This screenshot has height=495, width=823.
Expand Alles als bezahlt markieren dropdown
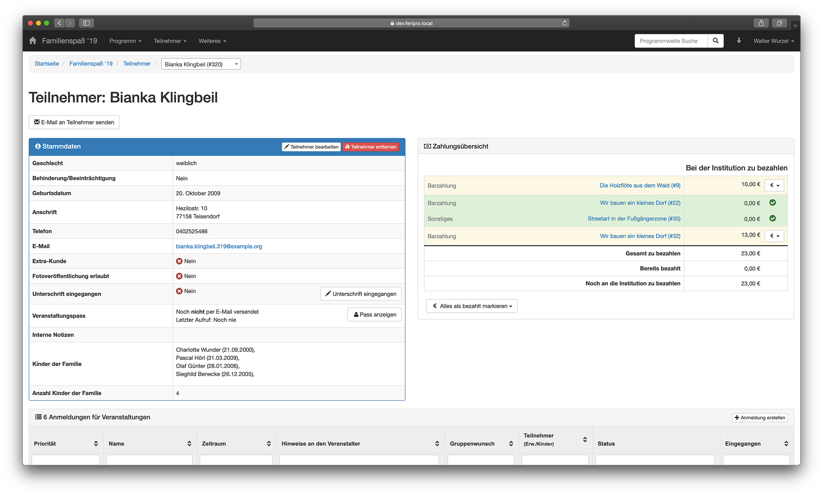click(472, 306)
